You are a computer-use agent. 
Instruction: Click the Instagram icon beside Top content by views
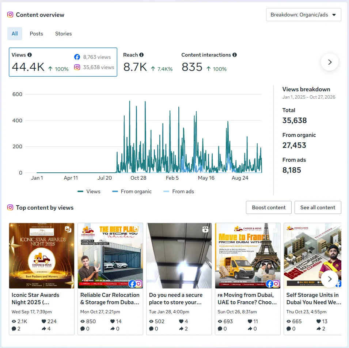[x=10, y=207]
